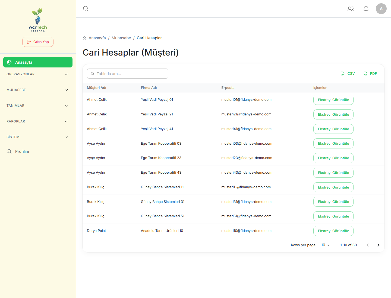View statement for Anadolu Tarım Ürünleri 10

[333, 231]
